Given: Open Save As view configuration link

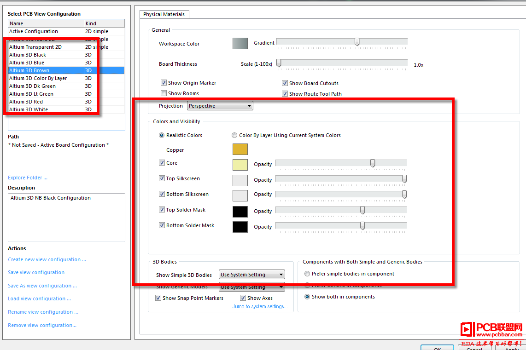Looking at the screenshot, I should point(42,286).
